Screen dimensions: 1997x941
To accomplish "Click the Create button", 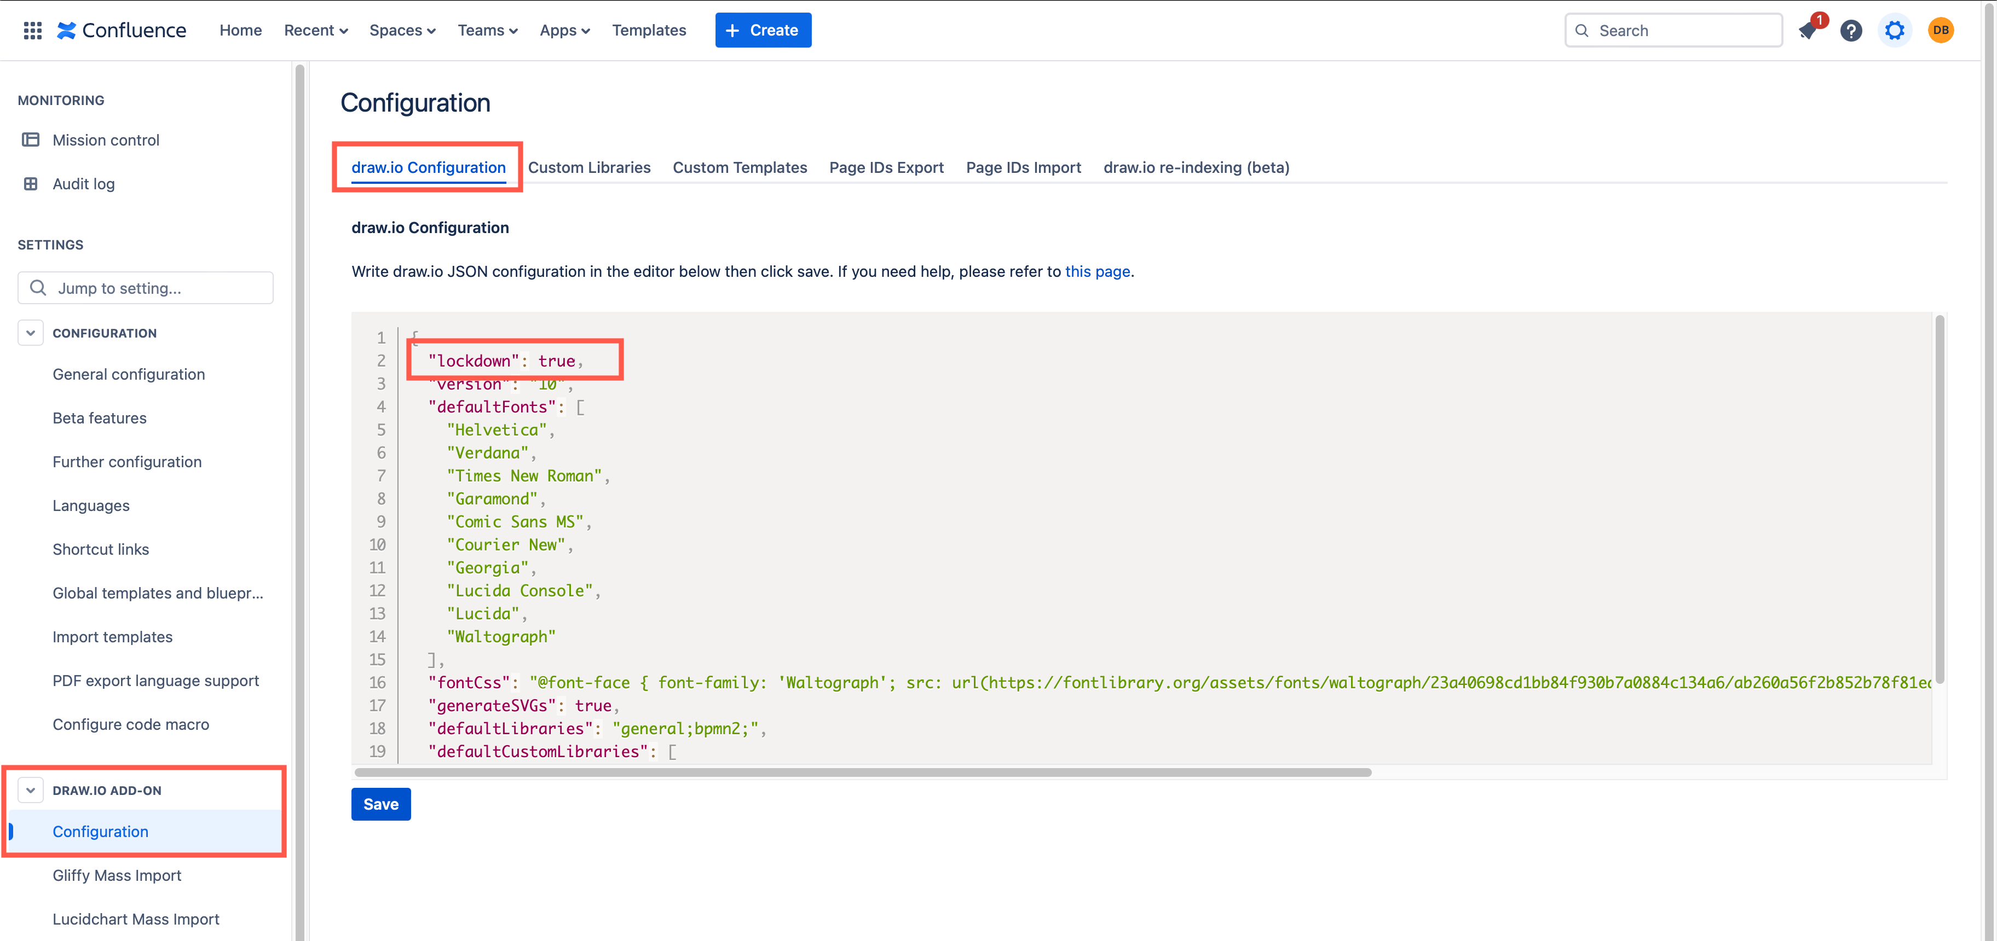I will pos(763,30).
